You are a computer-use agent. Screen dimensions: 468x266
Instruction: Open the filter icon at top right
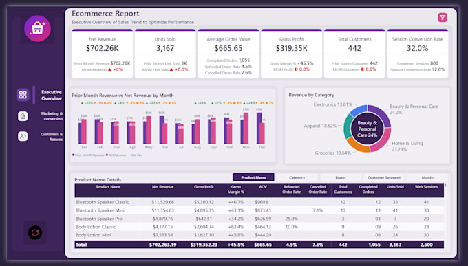point(443,18)
